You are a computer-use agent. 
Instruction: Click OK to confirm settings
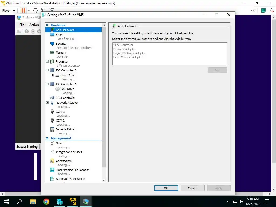click(166, 188)
